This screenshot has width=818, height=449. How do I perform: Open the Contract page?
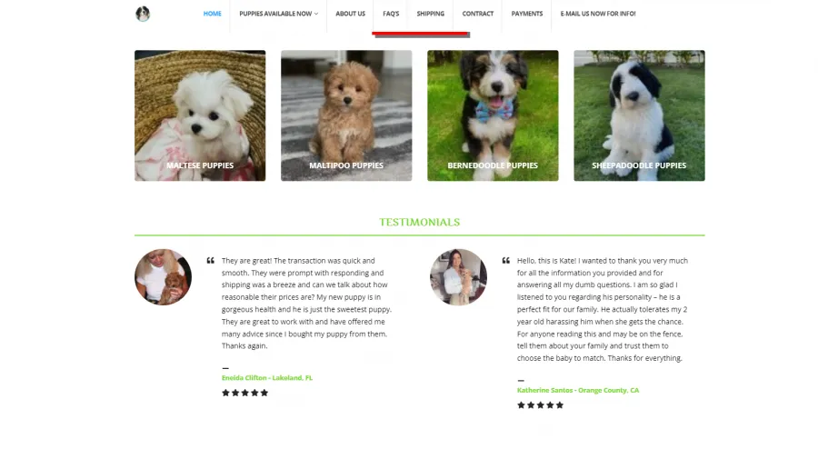point(477,14)
